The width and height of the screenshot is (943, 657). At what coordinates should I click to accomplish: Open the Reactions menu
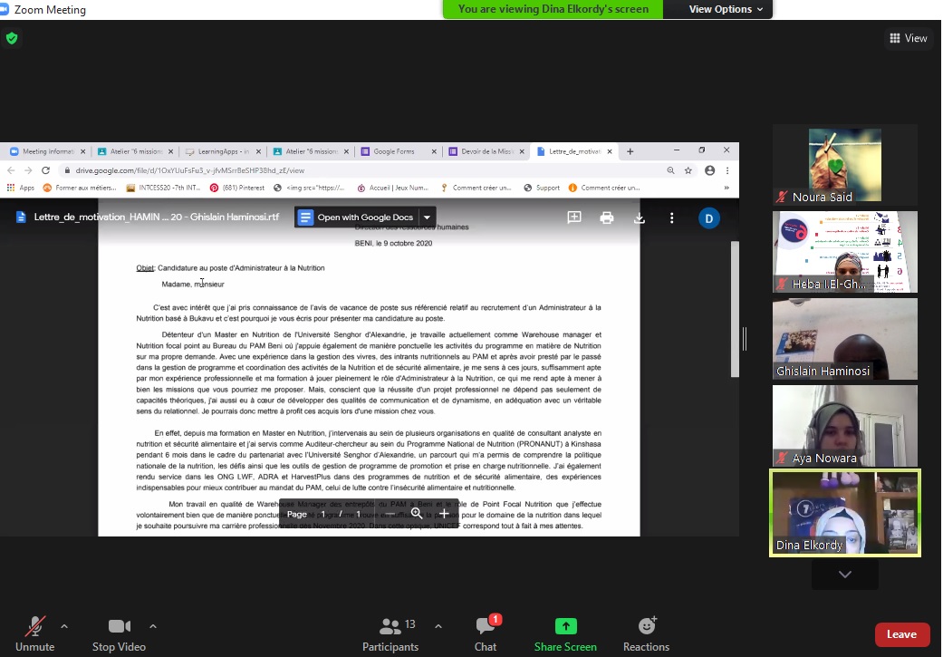click(646, 633)
